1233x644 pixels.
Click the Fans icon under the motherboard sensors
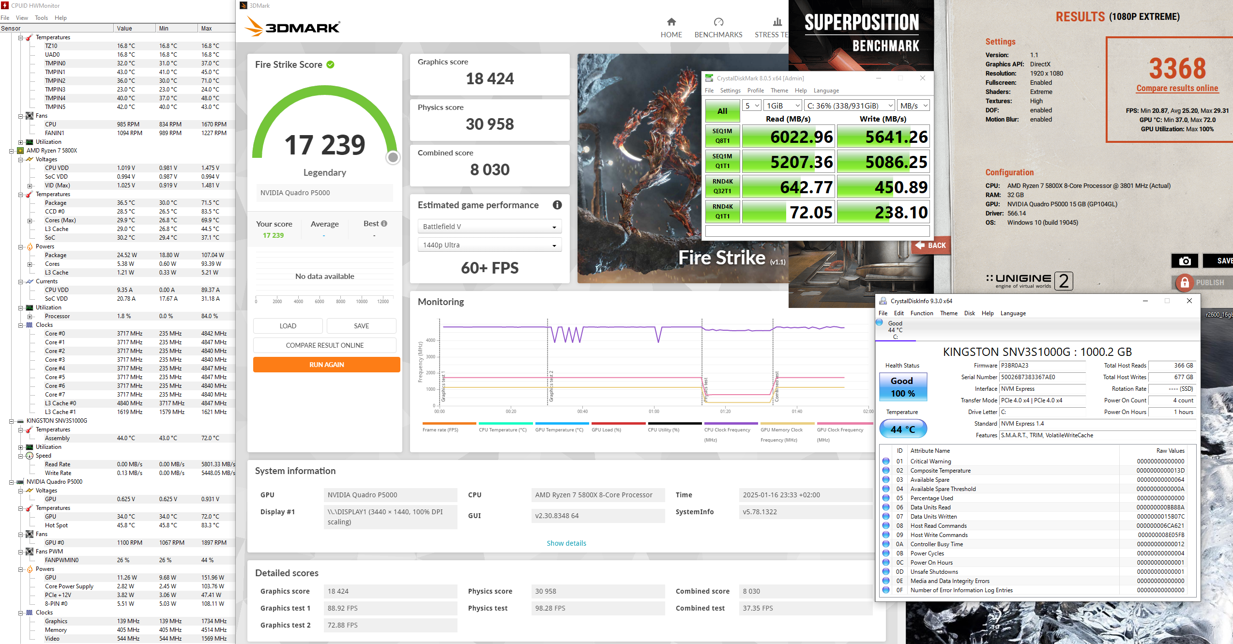point(30,116)
